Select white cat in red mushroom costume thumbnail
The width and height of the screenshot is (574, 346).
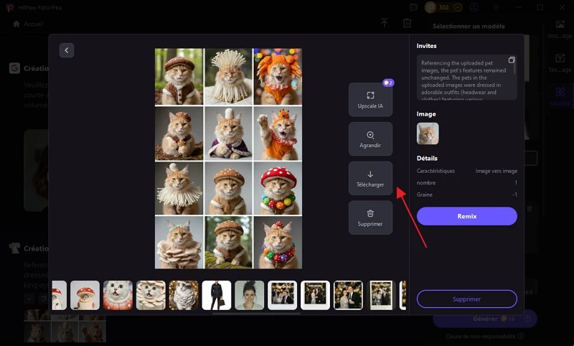tap(118, 296)
